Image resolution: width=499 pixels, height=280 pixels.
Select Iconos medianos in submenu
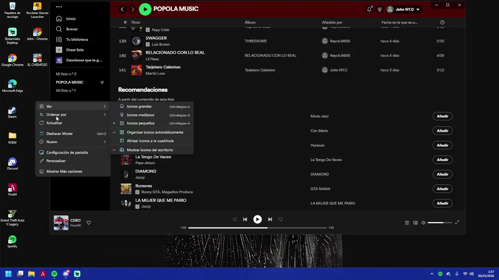point(152,115)
